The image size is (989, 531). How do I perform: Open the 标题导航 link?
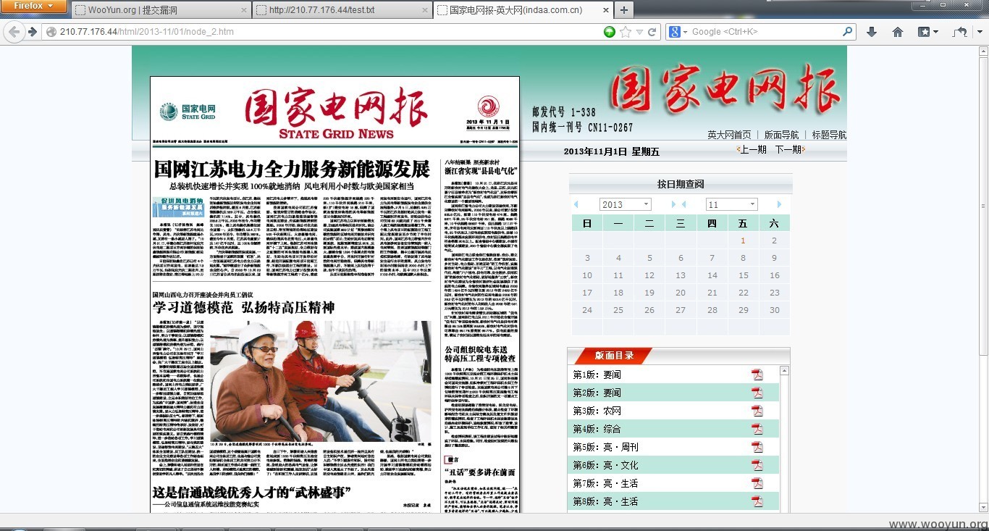pos(829,135)
